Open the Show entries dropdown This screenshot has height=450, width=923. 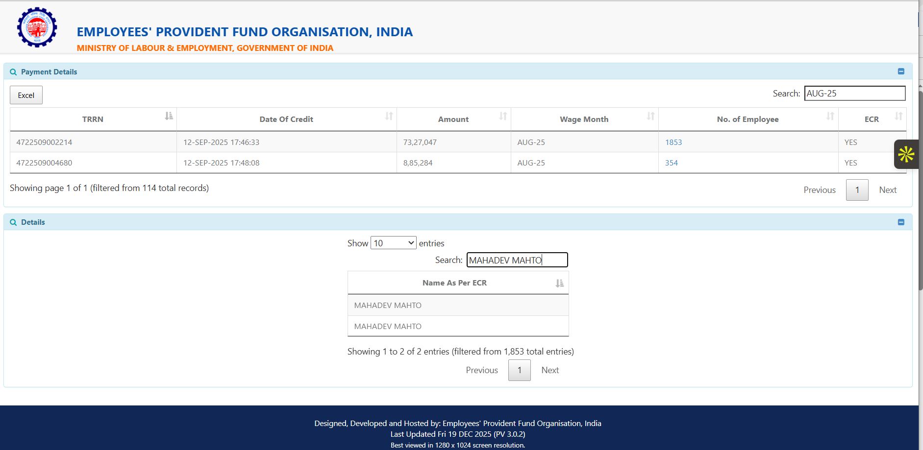tap(393, 243)
